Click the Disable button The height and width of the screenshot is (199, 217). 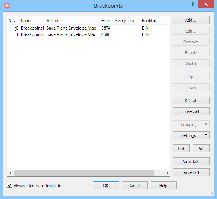191,64
